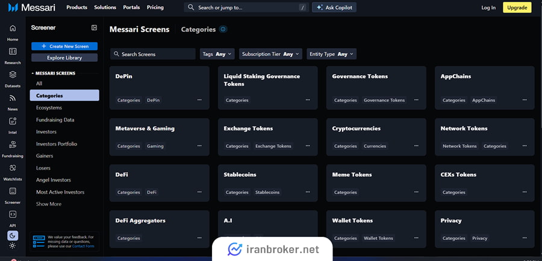Open the Research sidebar icon
The image size is (542, 261).
coord(13,52)
